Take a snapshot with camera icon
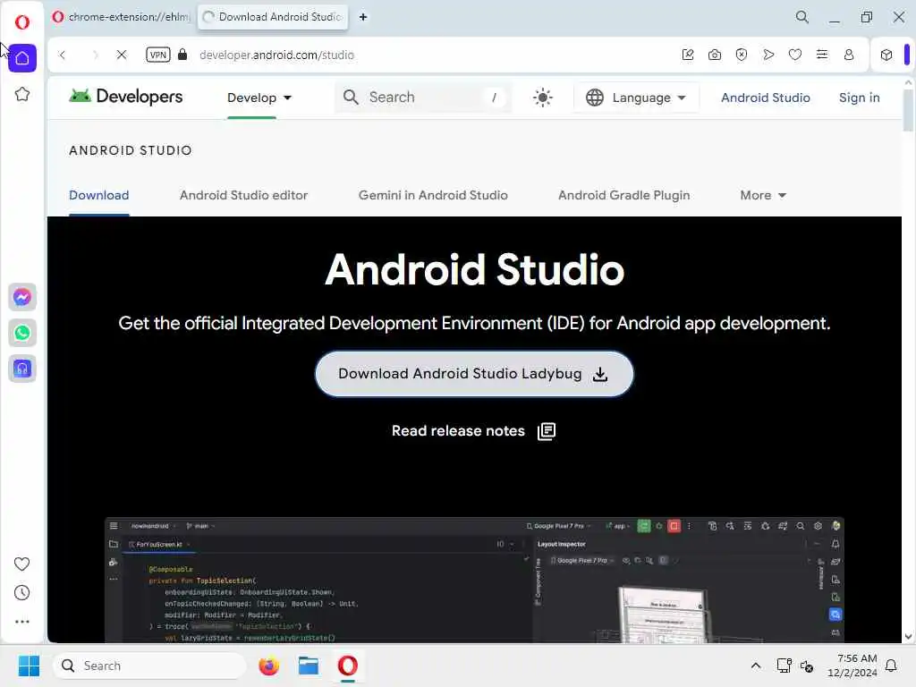916x687 pixels. click(x=715, y=55)
